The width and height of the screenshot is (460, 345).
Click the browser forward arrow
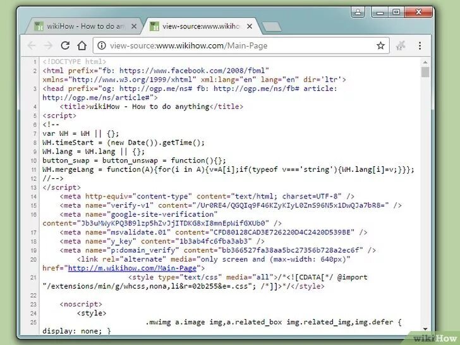click(48, 45)
